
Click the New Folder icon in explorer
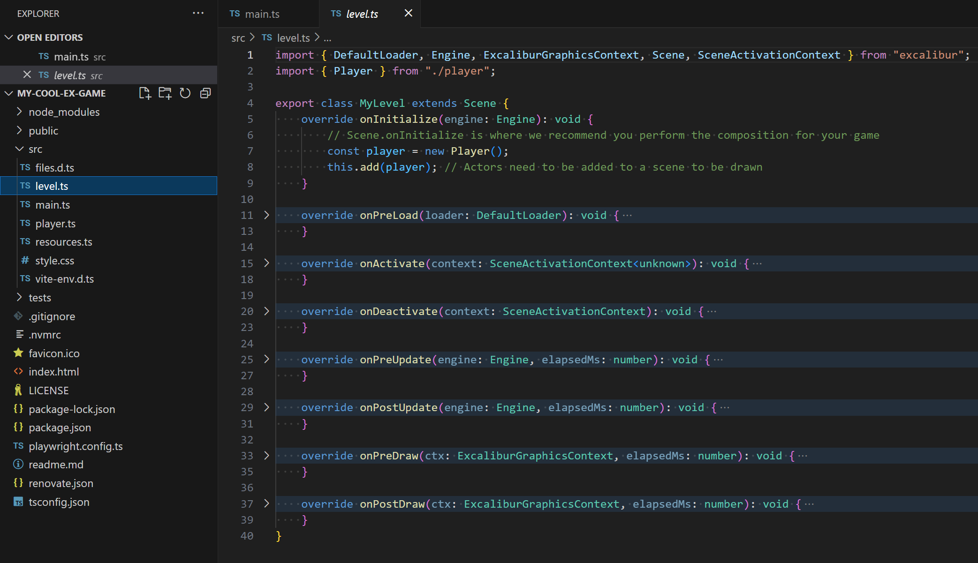(165, 93)
